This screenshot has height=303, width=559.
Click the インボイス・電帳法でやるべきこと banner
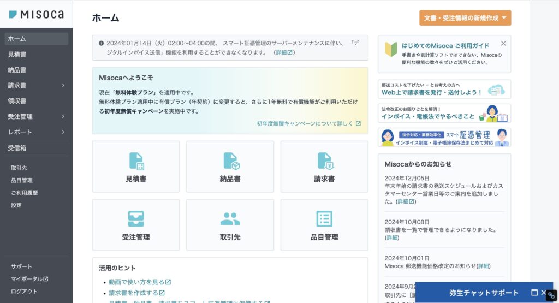click(444, 114)
